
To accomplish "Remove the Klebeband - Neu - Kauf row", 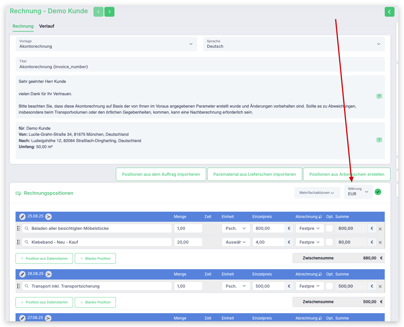I will (x=380, y=242).
